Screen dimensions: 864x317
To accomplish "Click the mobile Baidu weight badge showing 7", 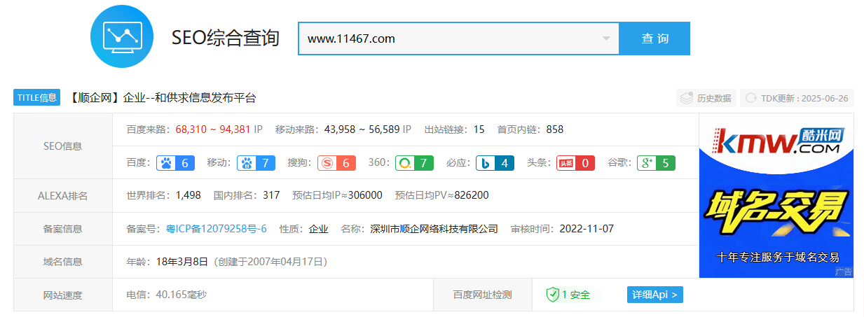I will (x=256, y=163).
